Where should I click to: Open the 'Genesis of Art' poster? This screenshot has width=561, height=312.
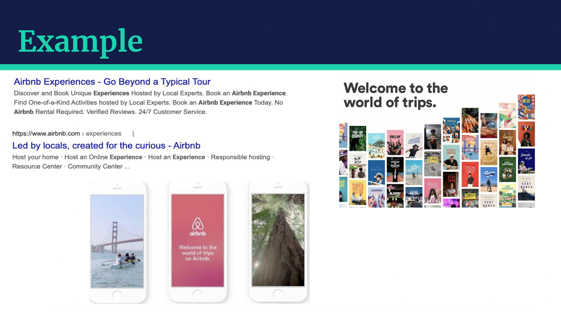526,161
